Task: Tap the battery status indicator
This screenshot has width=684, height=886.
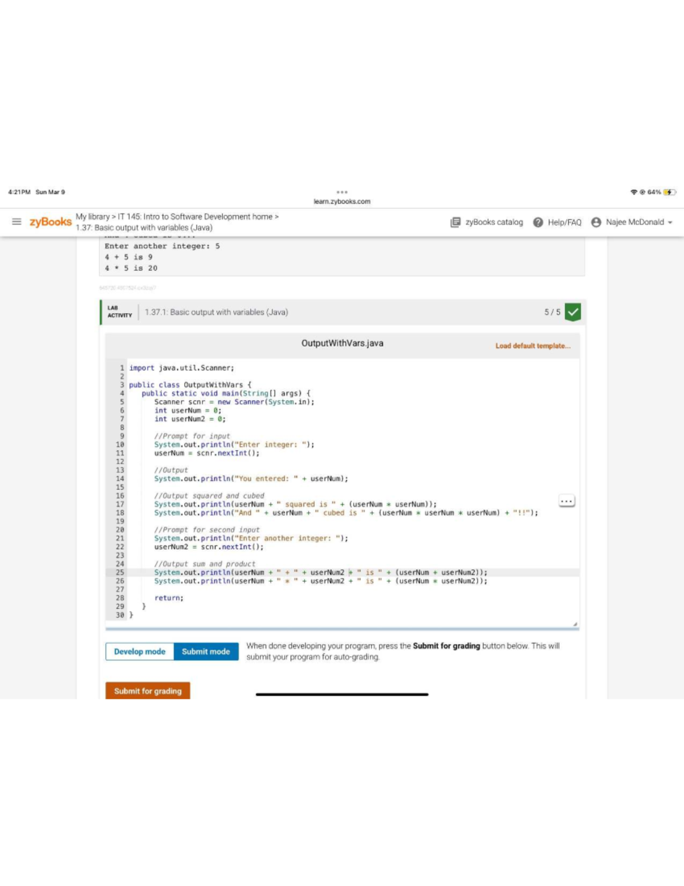Action: tap(669, 192)
